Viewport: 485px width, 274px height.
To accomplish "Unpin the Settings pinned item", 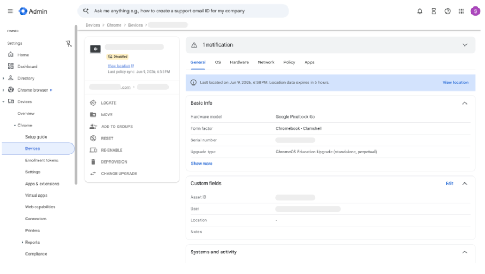I will coord(68,43).
